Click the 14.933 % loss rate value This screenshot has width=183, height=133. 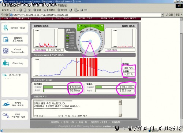(128, 74)
